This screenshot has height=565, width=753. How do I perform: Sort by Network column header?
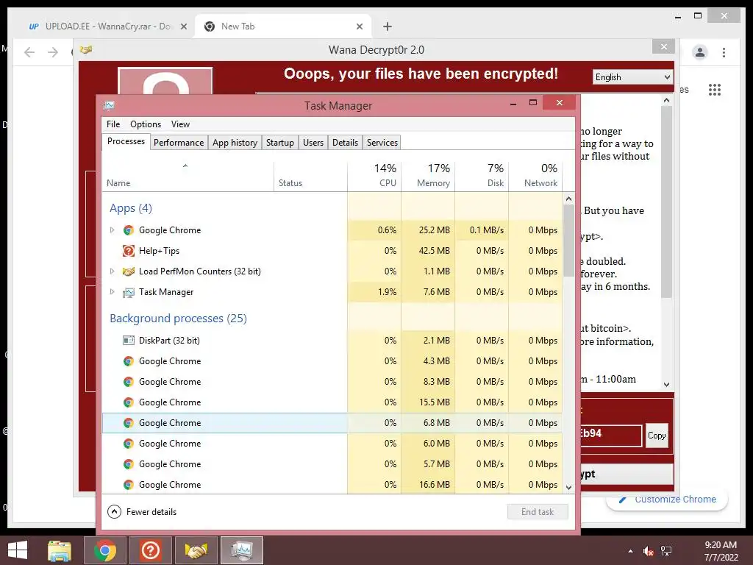point(535,175)
